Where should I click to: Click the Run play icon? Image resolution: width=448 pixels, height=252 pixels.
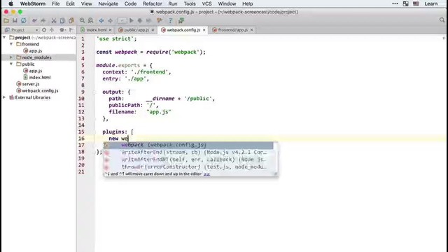click(x=132, y=20)
